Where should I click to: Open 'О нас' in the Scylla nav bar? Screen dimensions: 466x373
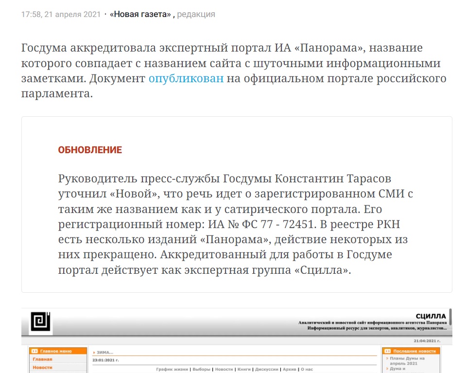[307, 369]
